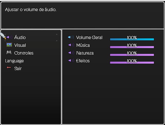Click the landscape picture icon for Visual
165x125 pixels.
[9, 45]
